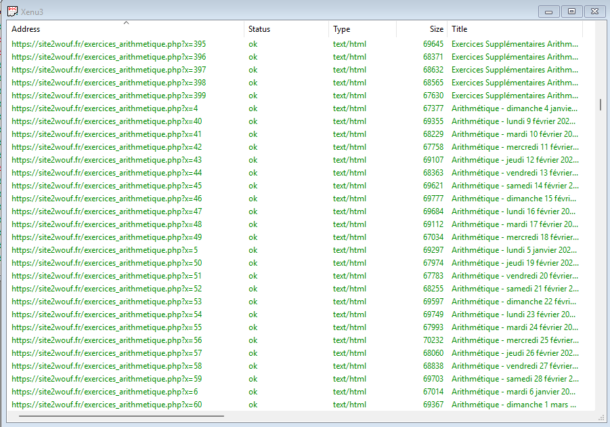Screen dimensions: 610x427
Task: Click the URL ending in x=50
Action: 107,263
